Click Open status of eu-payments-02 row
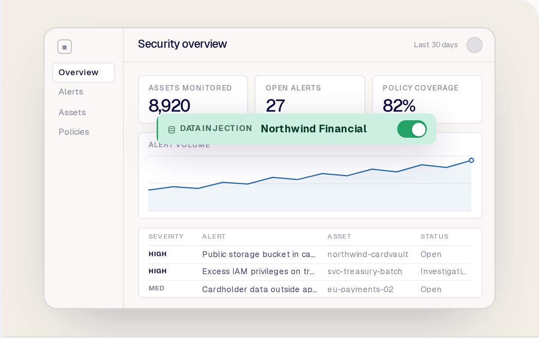This screenshot has width=539, height=339. pos(431,289)
